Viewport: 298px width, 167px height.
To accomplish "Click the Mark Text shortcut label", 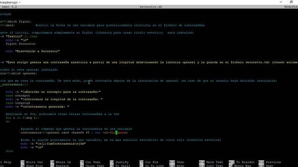I will point(215,162).
